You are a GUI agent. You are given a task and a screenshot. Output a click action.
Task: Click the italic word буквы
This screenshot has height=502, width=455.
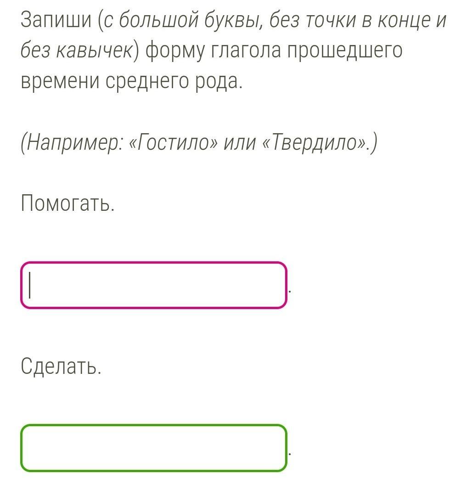click(234, 21)
